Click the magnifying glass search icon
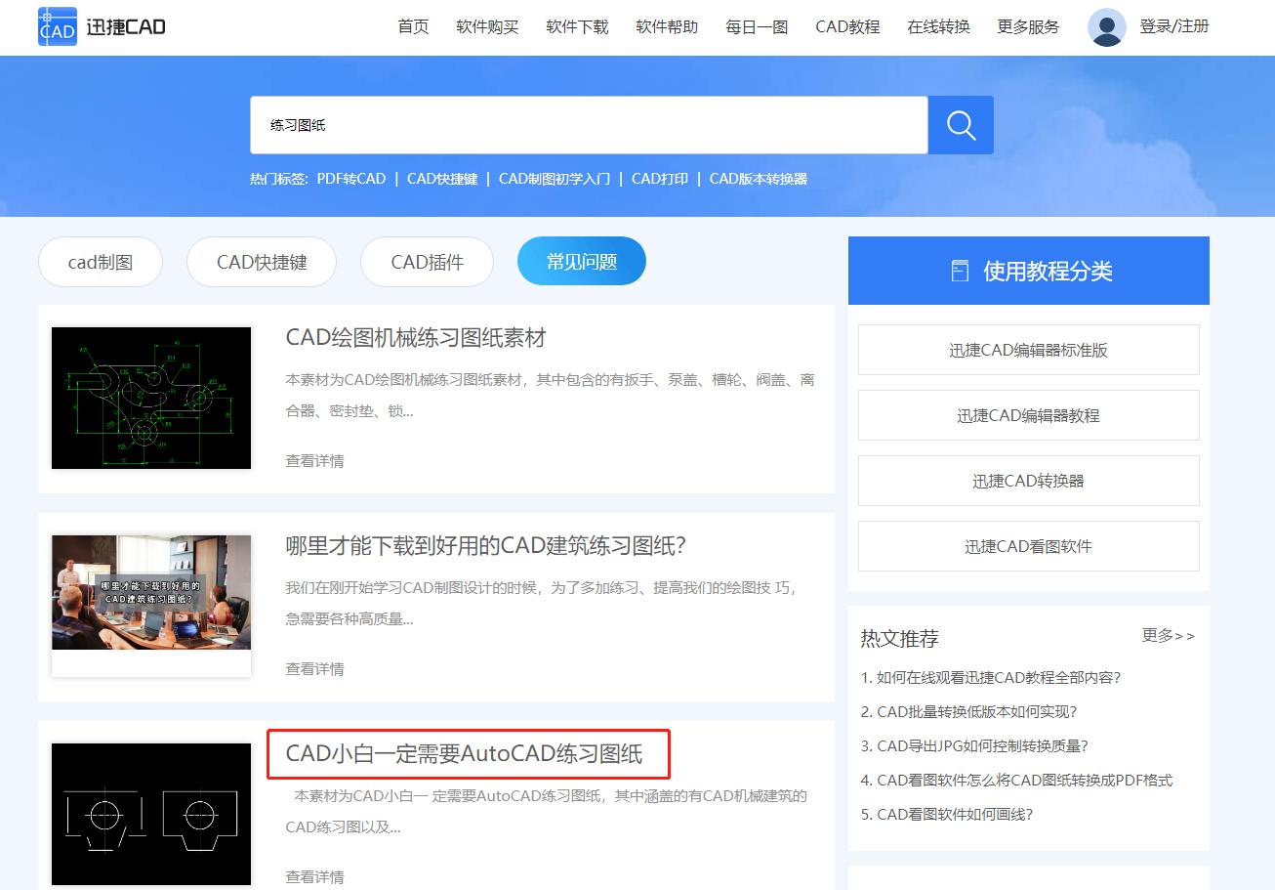 (x=961, y=124)
